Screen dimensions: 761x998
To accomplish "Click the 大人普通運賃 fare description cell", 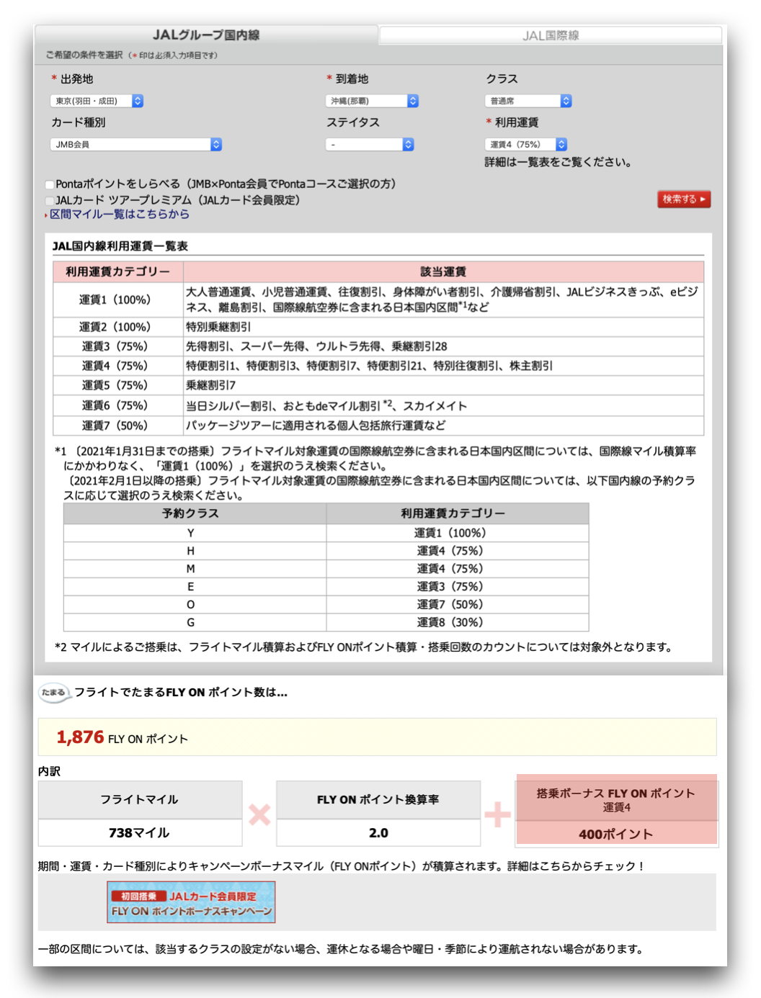I will 443,300.
